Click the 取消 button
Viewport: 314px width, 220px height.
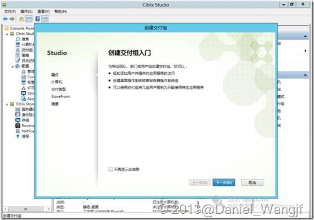click(x=252, y=182)
